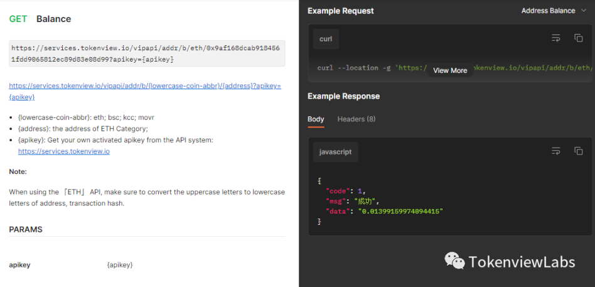Open the Address Balance example dropdown
Viewport: 595px width, 287px height.
(x=554, y=11)
